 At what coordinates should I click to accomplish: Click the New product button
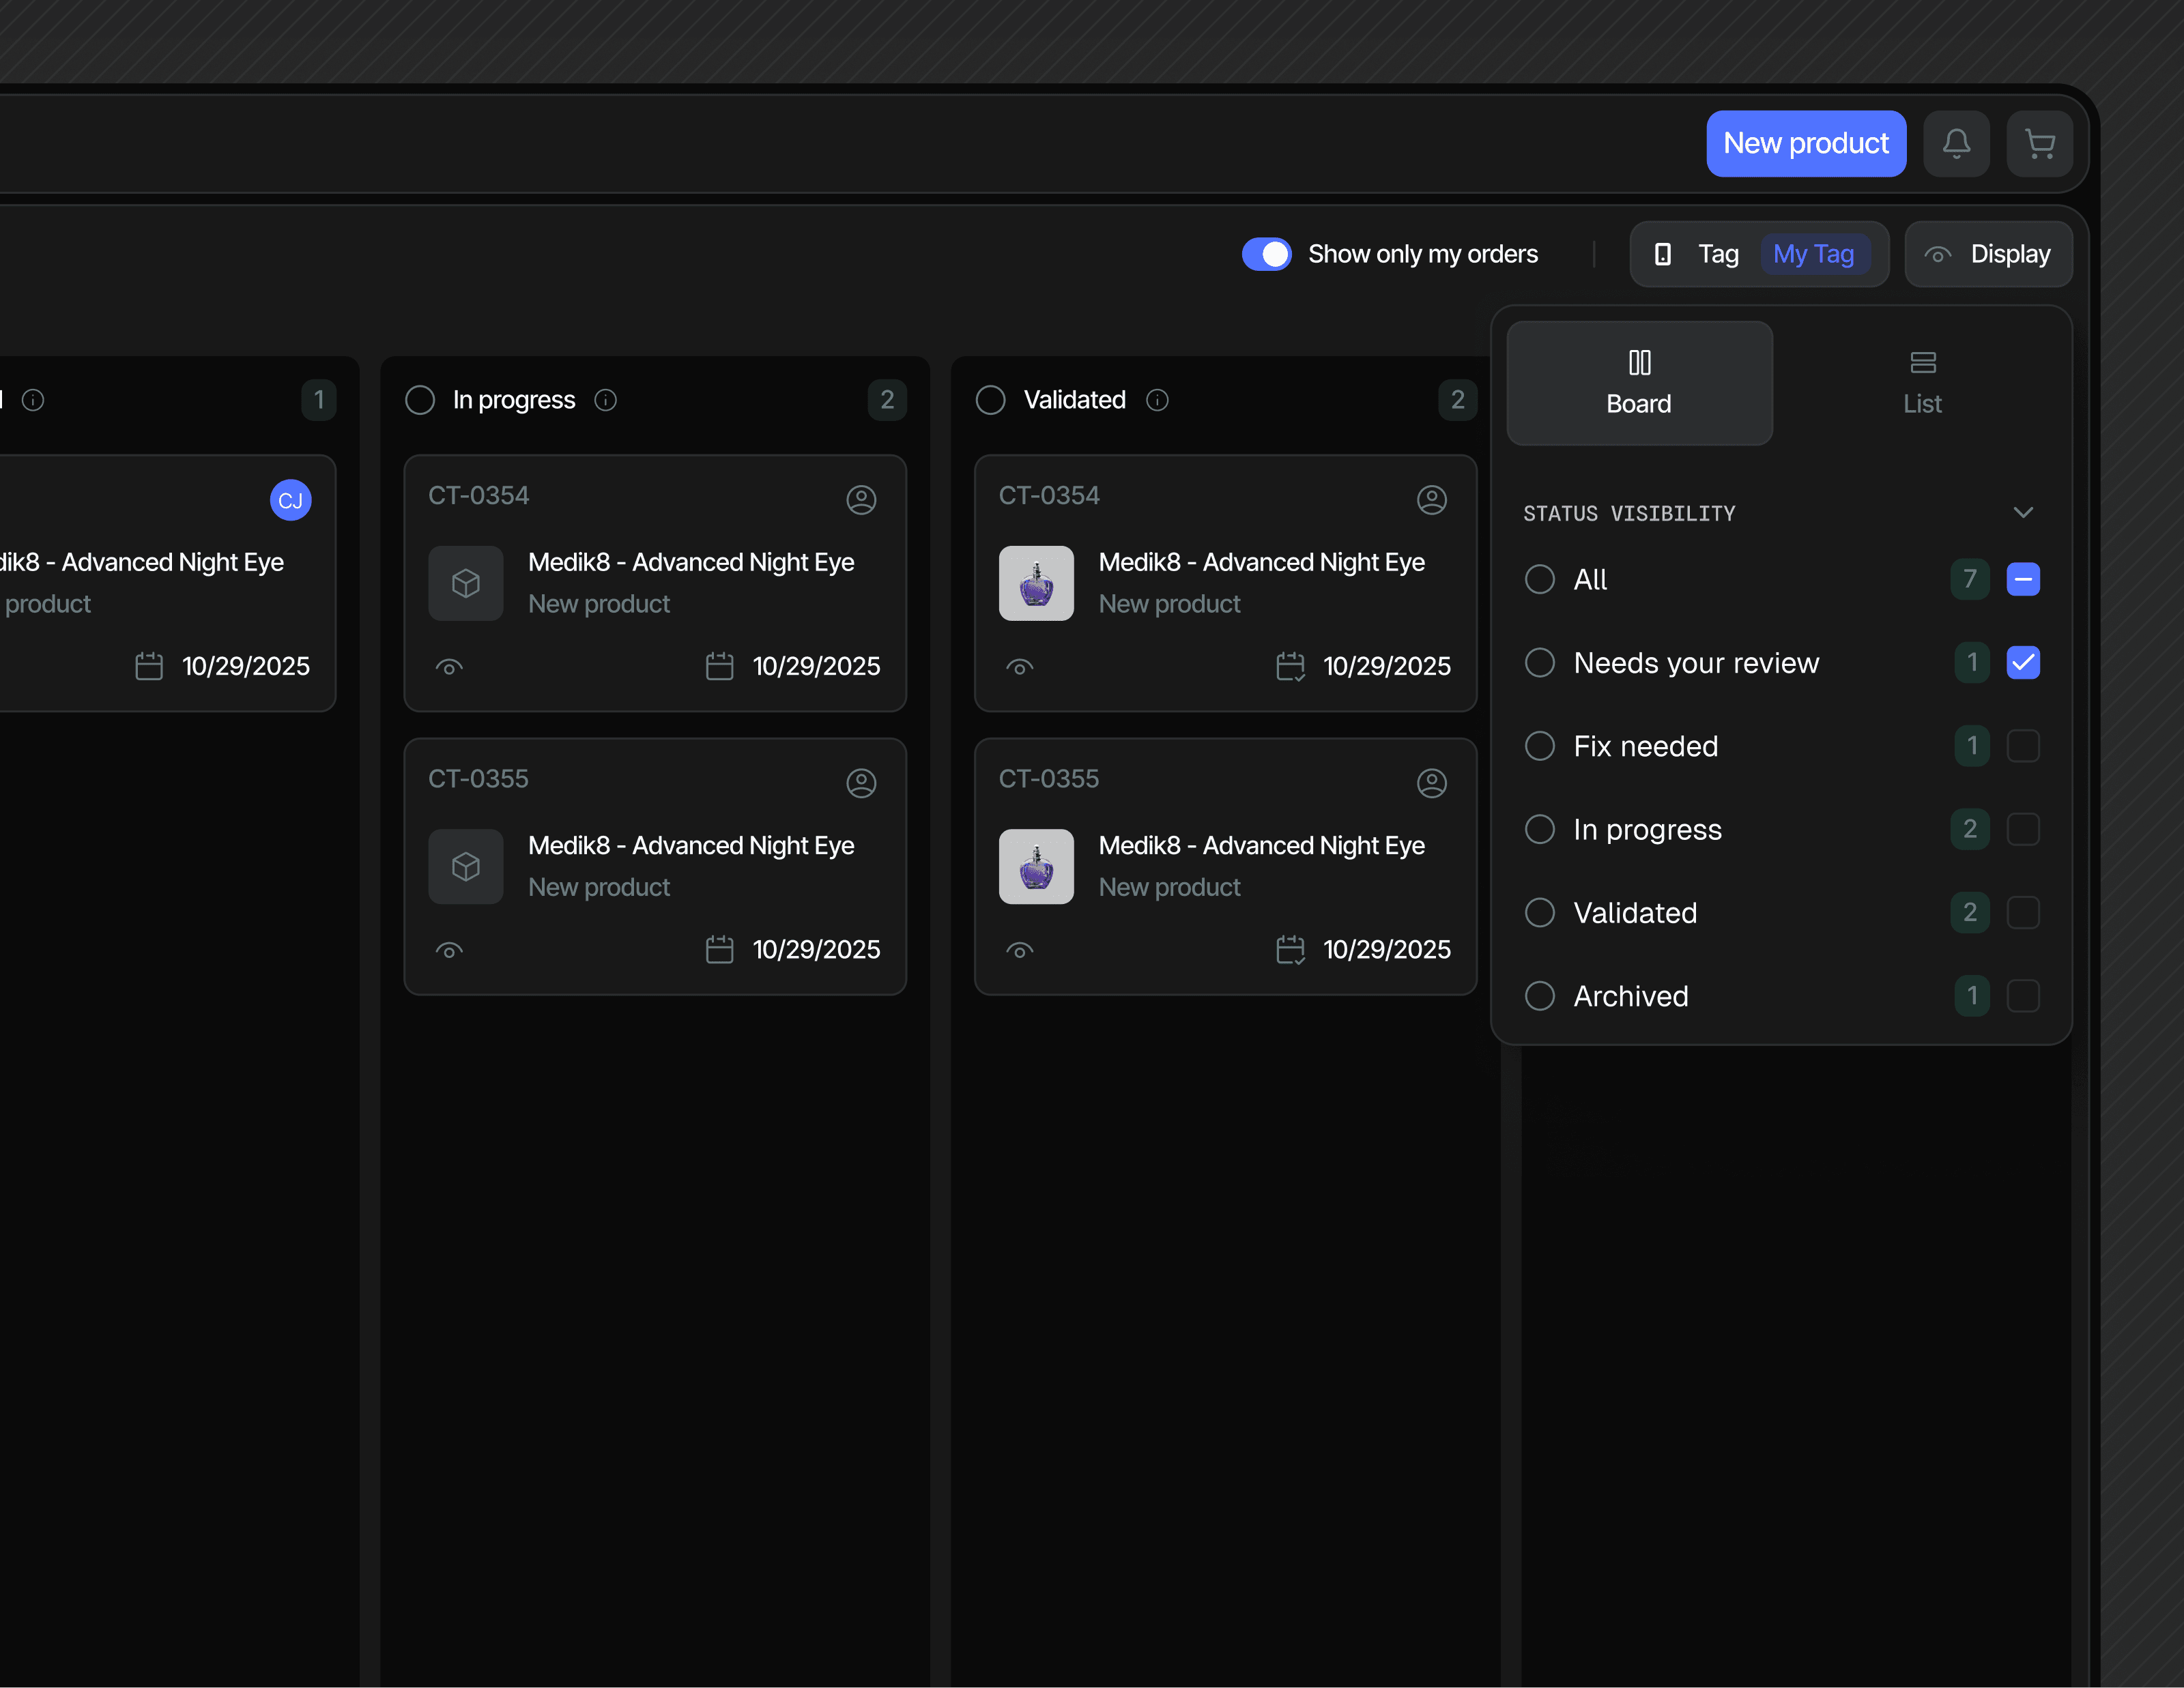click(1805, 144)
